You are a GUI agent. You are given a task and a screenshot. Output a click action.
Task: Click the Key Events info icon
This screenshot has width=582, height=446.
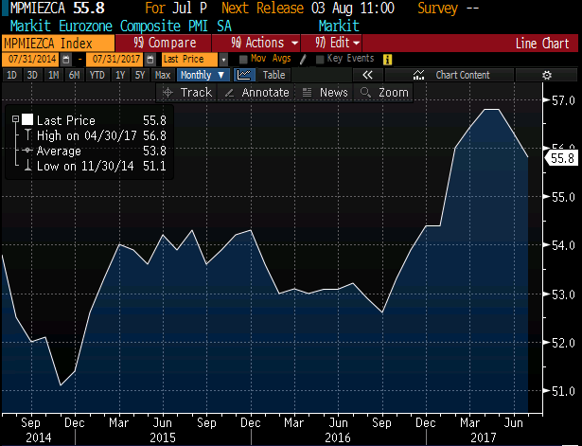[x=388, y=59]
